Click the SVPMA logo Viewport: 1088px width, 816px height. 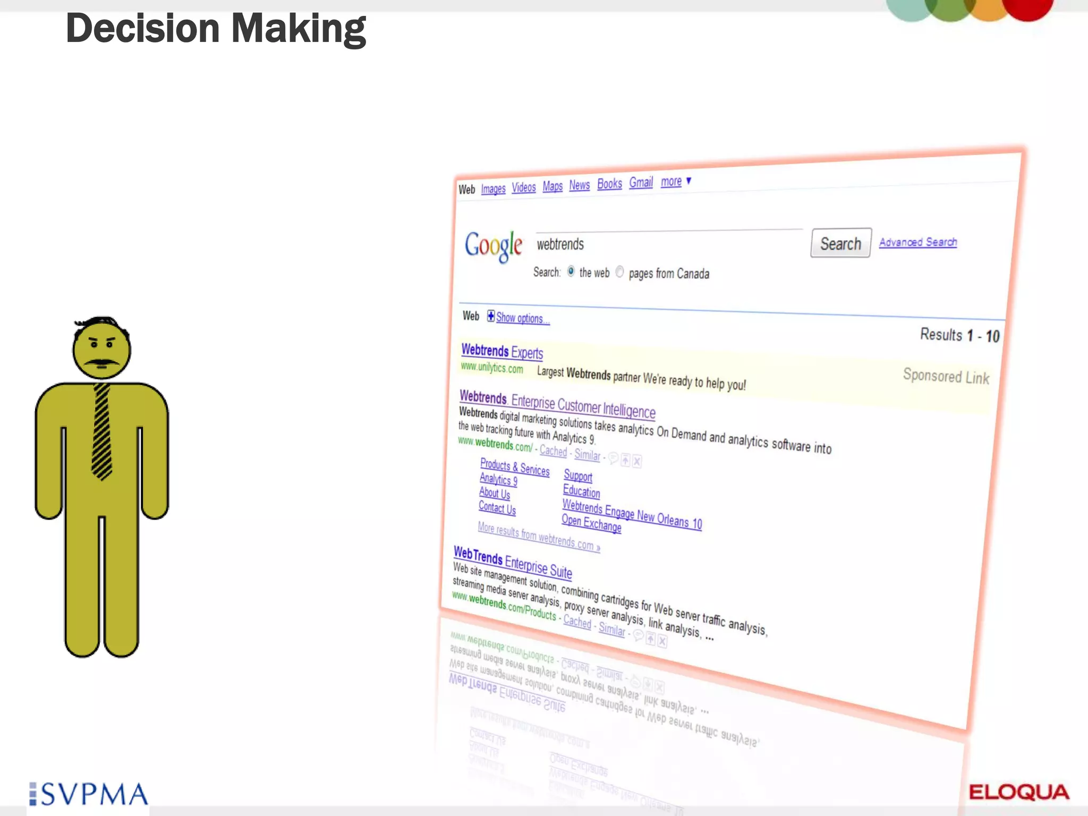[x=88, y=794]
